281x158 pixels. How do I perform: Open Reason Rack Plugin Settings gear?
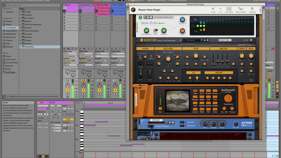(x=252, y=9)
